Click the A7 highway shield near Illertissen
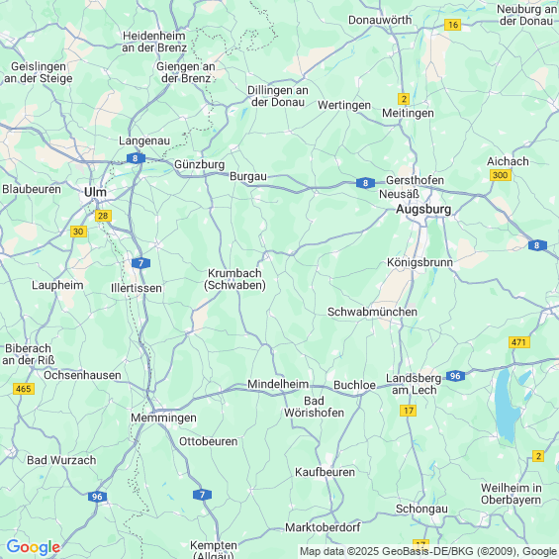 (140, 263)
